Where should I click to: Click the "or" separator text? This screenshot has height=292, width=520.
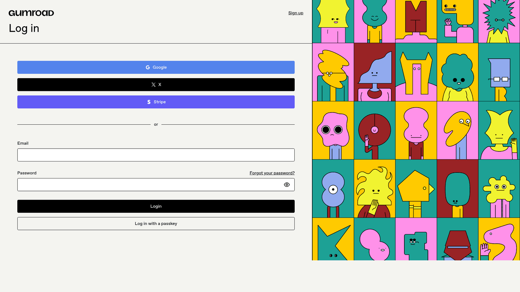tap(156, 124)
